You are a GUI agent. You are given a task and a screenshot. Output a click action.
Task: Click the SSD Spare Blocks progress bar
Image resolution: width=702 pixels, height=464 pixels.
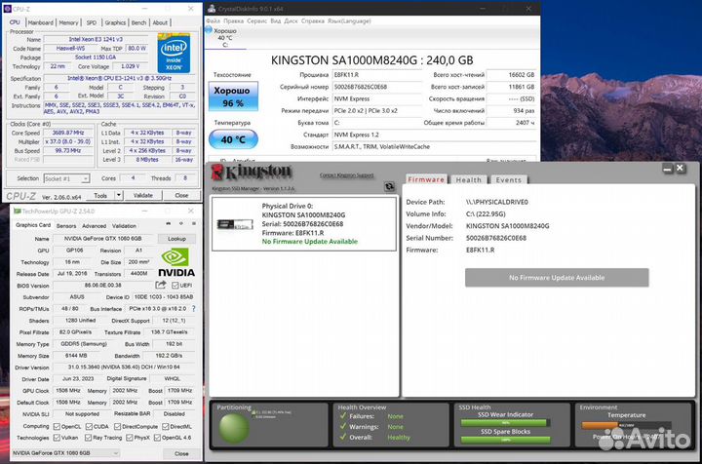(505, 440)
